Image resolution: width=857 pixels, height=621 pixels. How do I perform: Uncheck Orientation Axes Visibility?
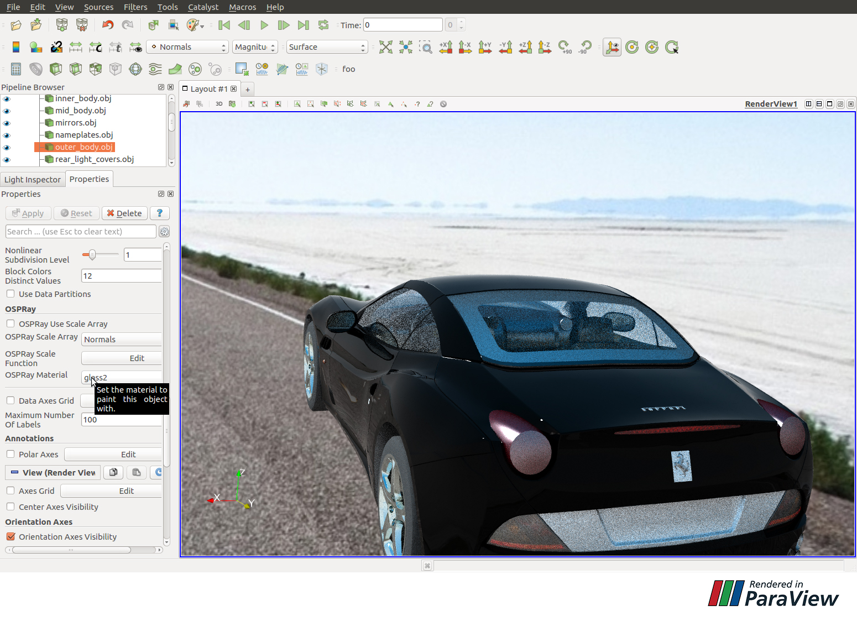click(11, 537)
